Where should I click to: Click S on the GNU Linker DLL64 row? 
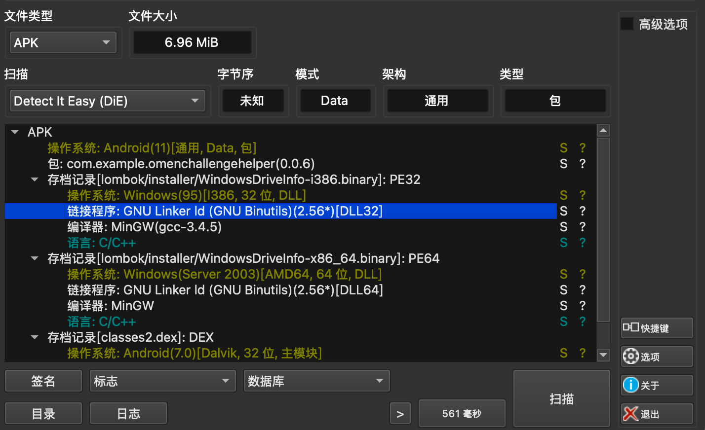563,290
